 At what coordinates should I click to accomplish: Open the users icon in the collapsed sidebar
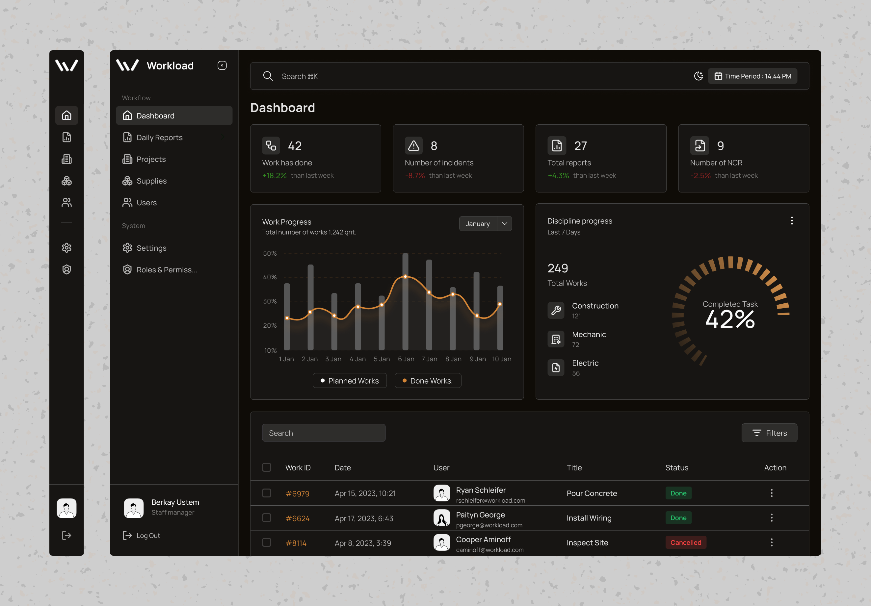66,203
